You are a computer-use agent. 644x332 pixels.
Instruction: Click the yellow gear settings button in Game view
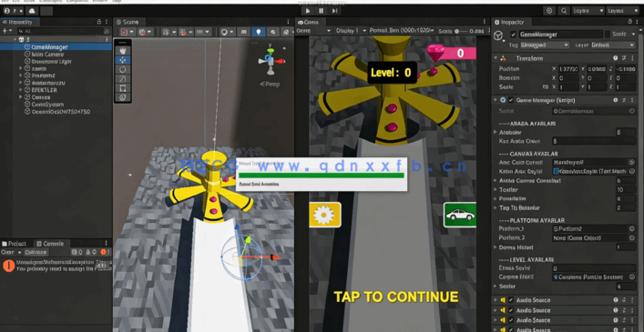[x=324, y=215]
